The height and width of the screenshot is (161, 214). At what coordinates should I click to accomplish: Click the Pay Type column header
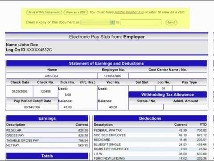coord(189,82)
